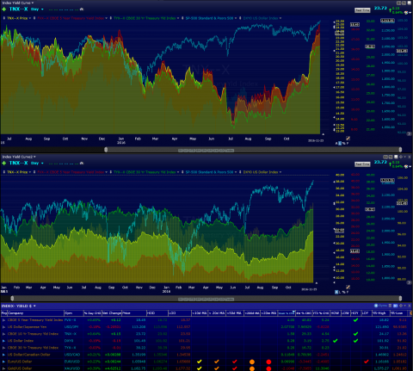The width and height of the screenshot is (413, 371).
Task: Click the orange 200d MA dot for Euro/US Dollar
Action: click(252, 362)
